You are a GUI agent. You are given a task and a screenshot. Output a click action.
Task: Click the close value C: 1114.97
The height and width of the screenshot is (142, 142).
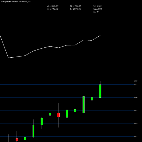pos(53,9)
